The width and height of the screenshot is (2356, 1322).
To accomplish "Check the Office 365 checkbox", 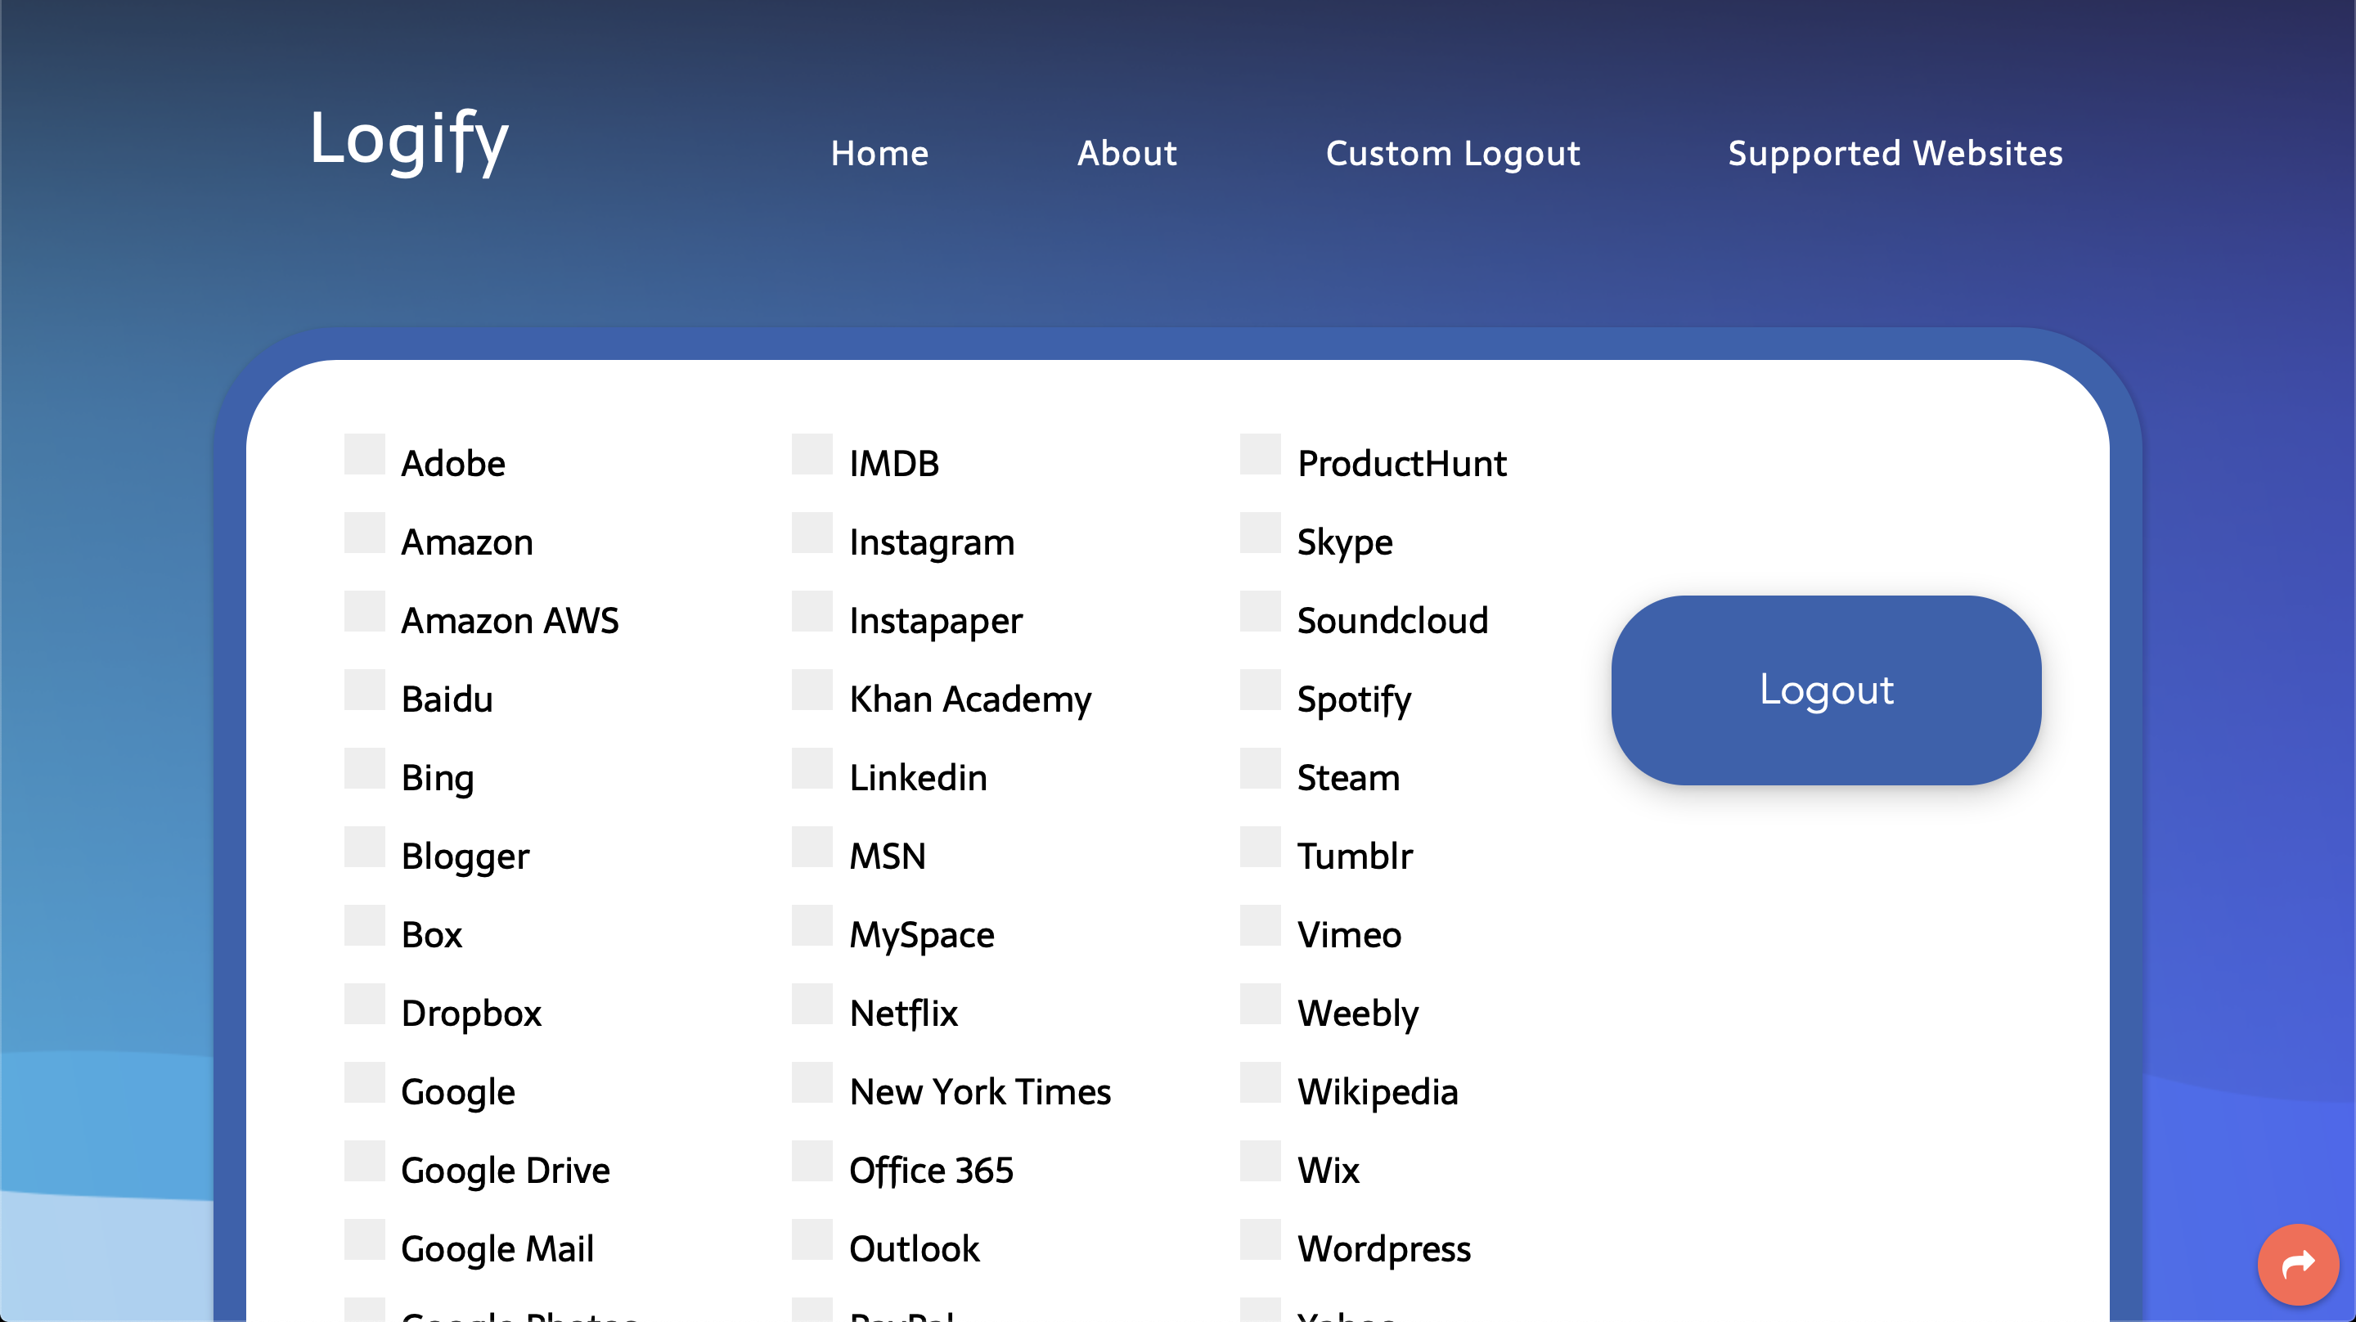I will (812, 1162).
